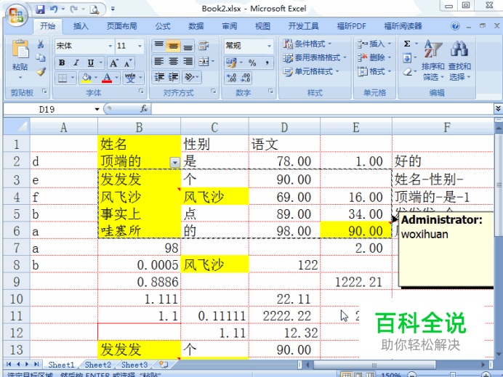Merge and center the selected cells
Screen dimensions: 503x377
click(204, 62)
